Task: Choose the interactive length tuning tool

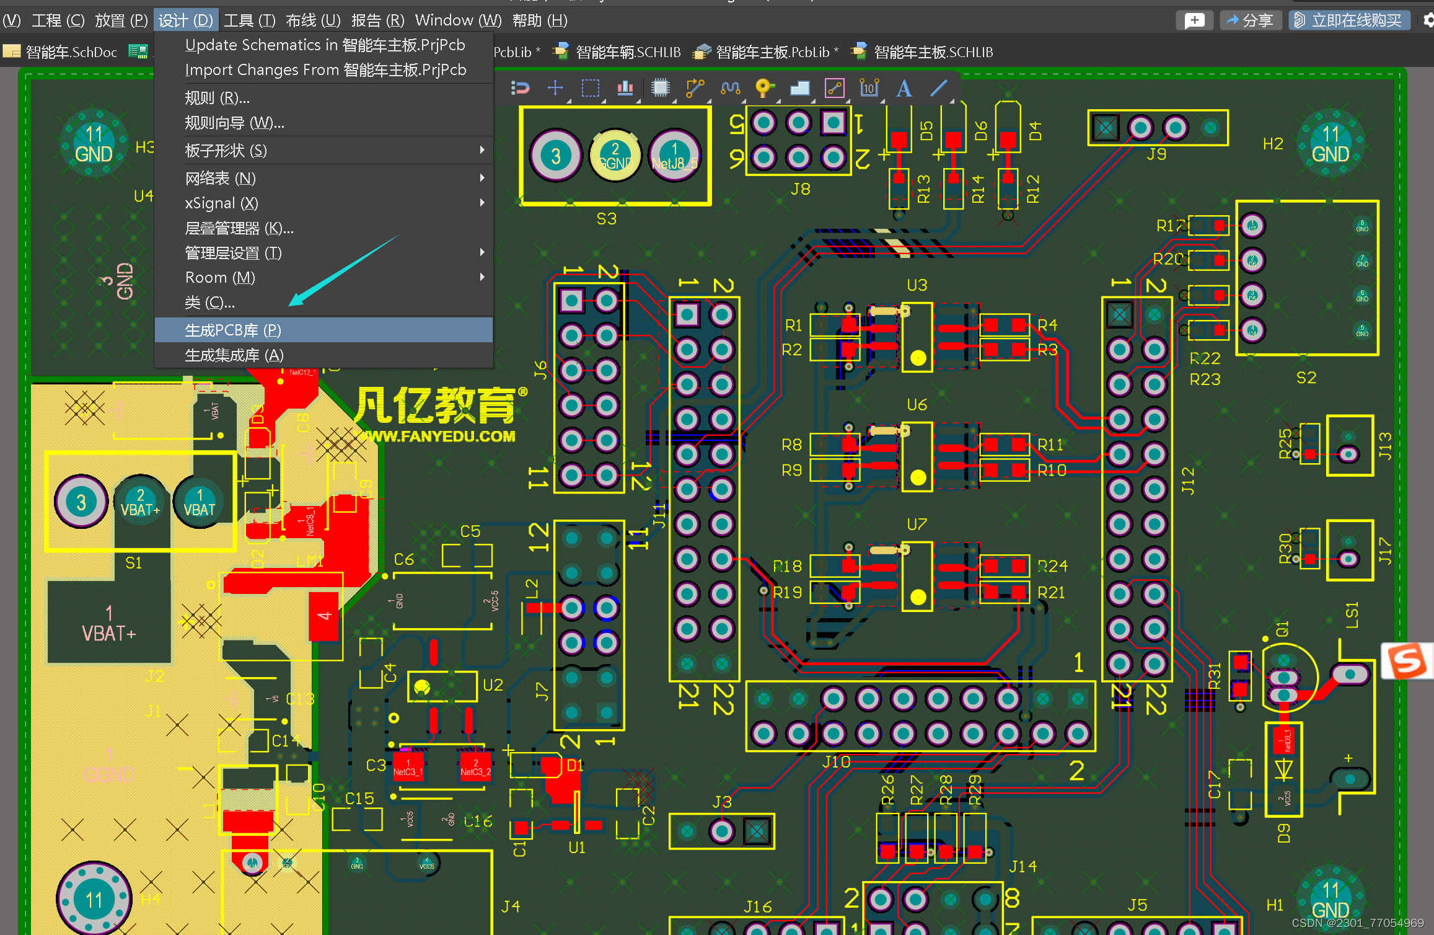Action: [730, 88]
